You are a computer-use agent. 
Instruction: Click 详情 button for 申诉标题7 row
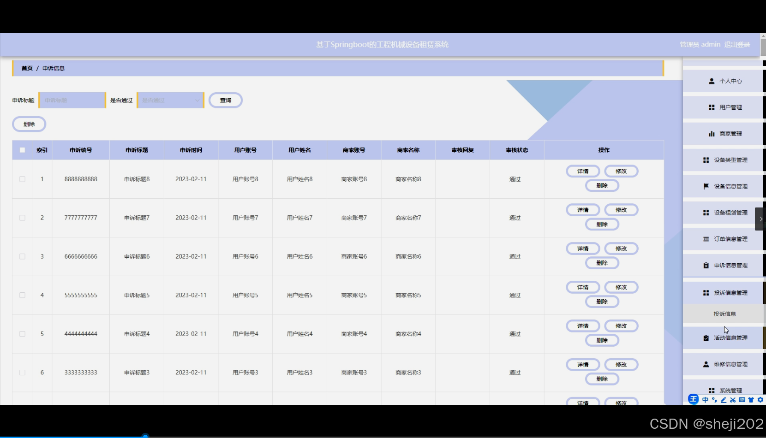tap(583, 210)
